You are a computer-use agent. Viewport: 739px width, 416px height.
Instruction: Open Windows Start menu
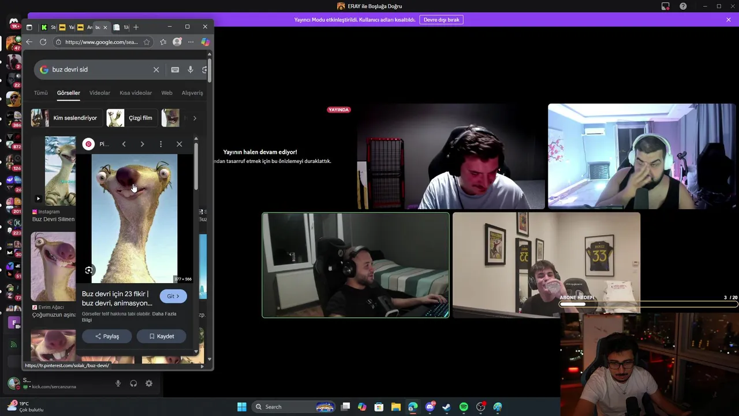click(x=242, y=407)
